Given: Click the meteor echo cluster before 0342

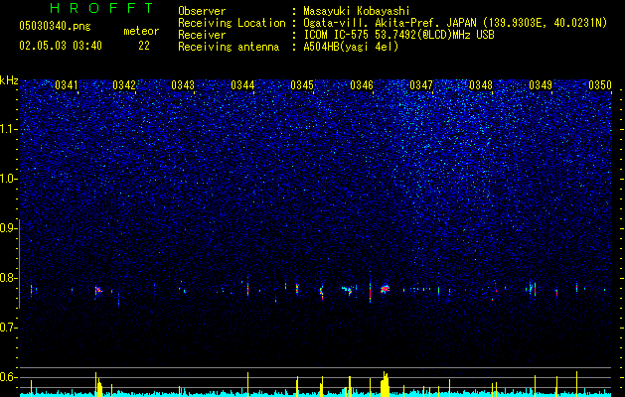Looking at the screenshot, I should pos(97,290).
